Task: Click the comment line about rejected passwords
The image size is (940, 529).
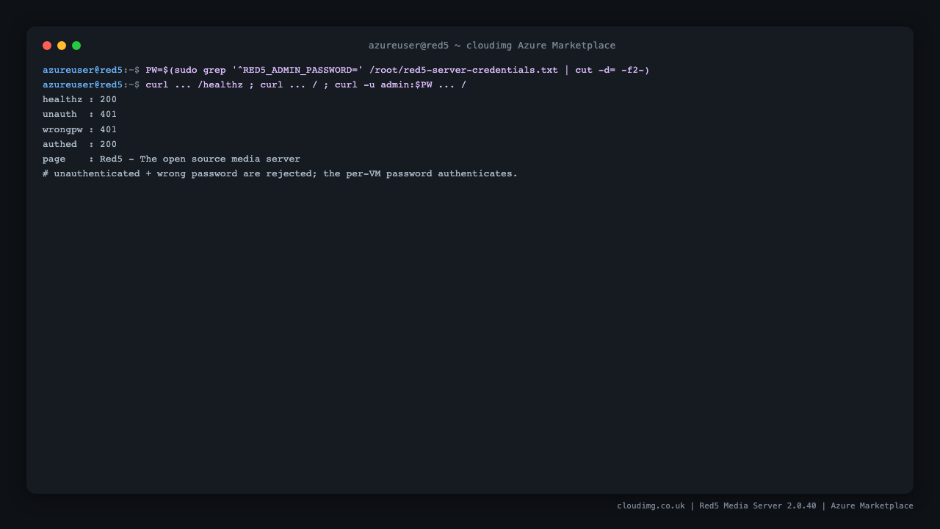Action: 280,173
